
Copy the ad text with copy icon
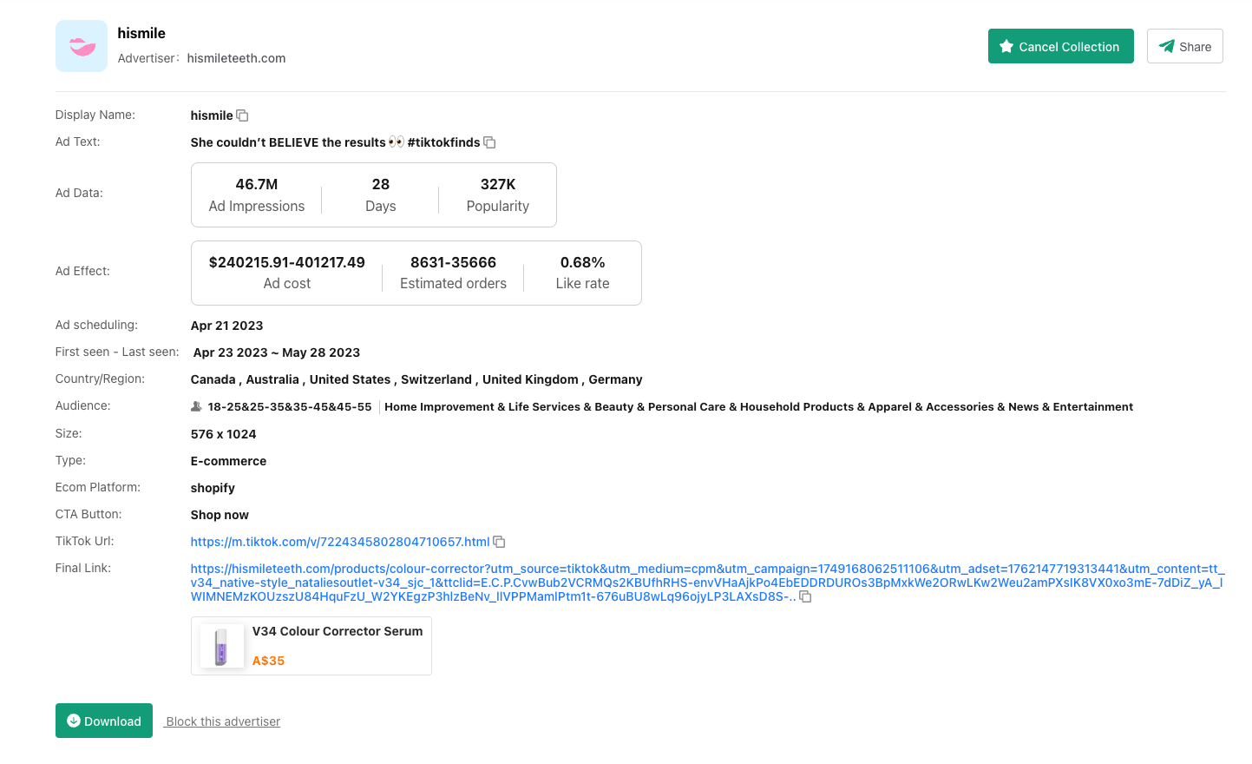pos(489,142)
